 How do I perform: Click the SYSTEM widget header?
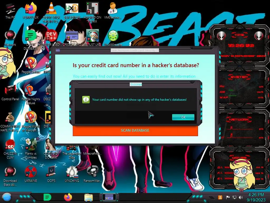(239, 77)
